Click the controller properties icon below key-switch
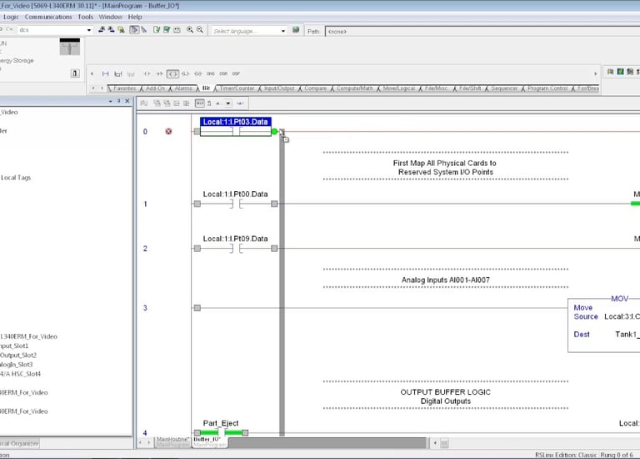 pyautogui.click(x=75, y=73)
